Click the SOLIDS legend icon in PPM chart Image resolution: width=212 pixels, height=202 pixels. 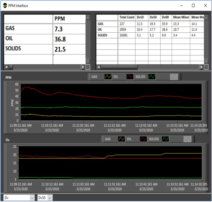[152, 76]
